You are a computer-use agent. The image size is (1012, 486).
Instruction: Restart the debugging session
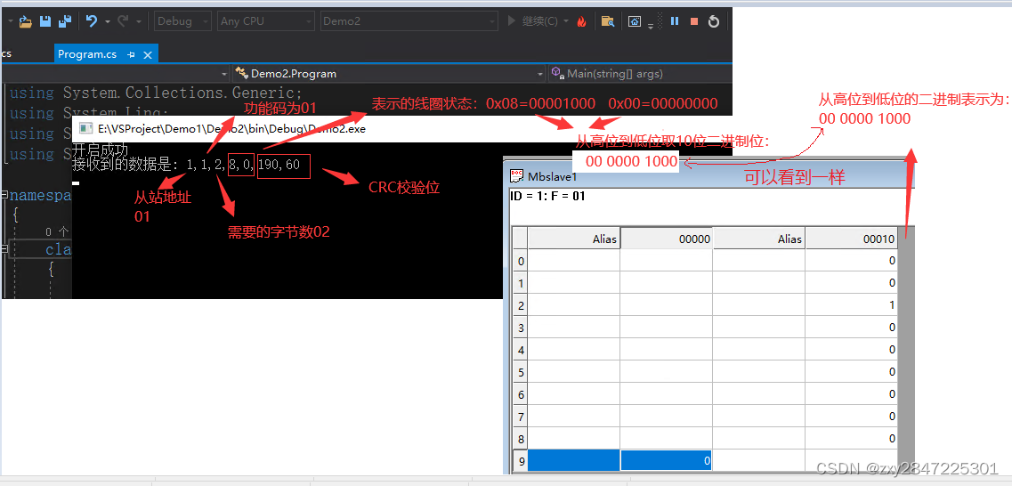coord(713,21)
